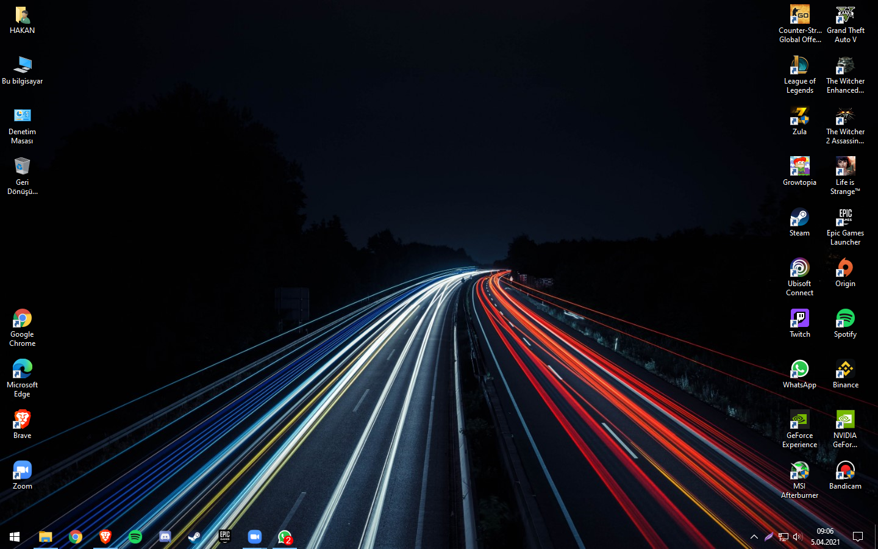Screen dimensions: 878x549
Task: Open the Action Center notifications panel
Action: click(858, 537)
